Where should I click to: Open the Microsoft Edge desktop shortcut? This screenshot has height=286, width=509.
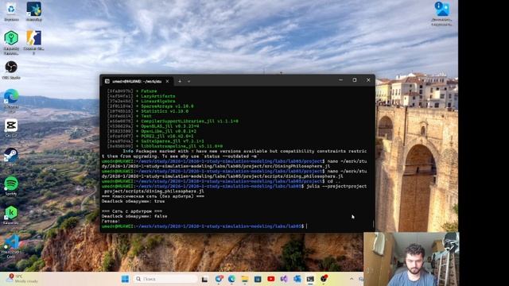[11, 100]
